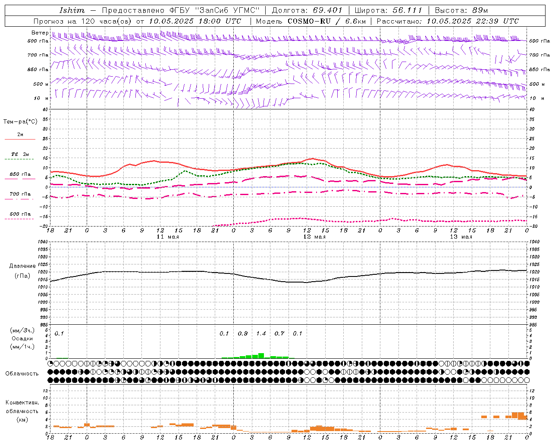Click the 12 мая date label
Image resolution: width=552 pixels, height=441 pixels.
pos(314,237)
